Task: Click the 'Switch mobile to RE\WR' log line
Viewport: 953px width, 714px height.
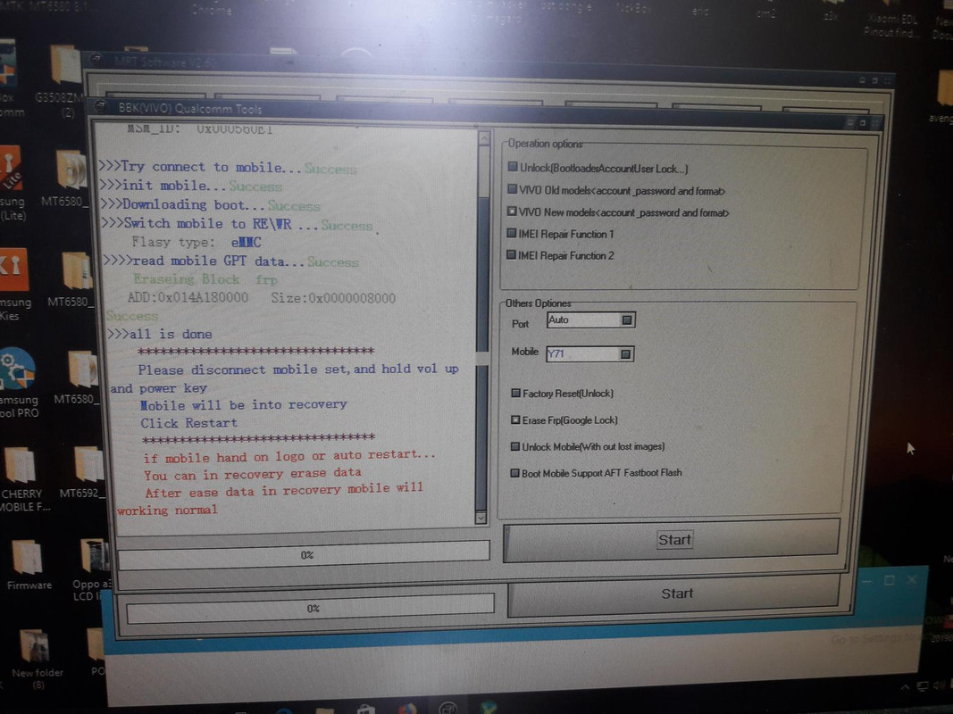Action: coord(237,224)
